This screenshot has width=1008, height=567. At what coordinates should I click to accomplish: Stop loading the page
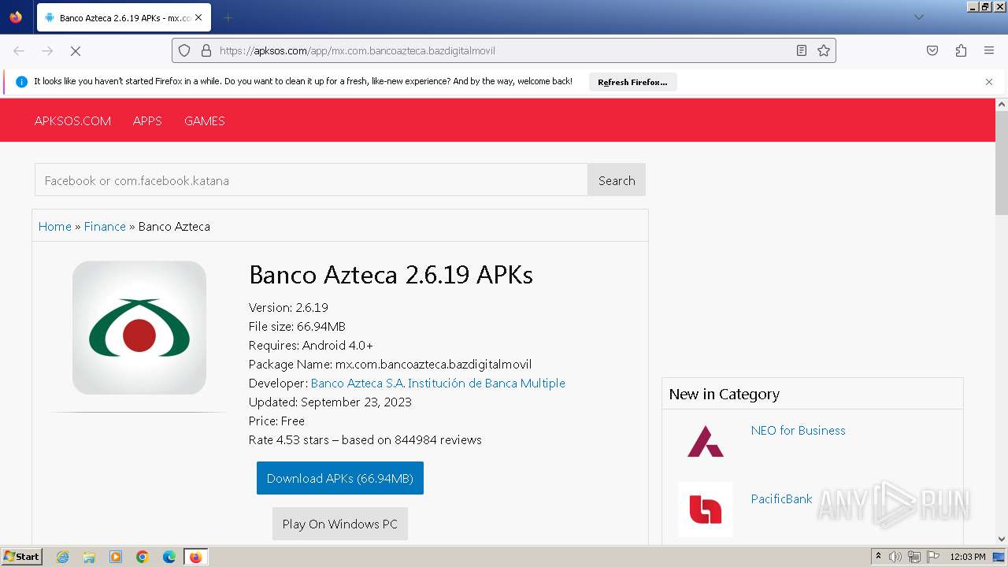(76, 50)
